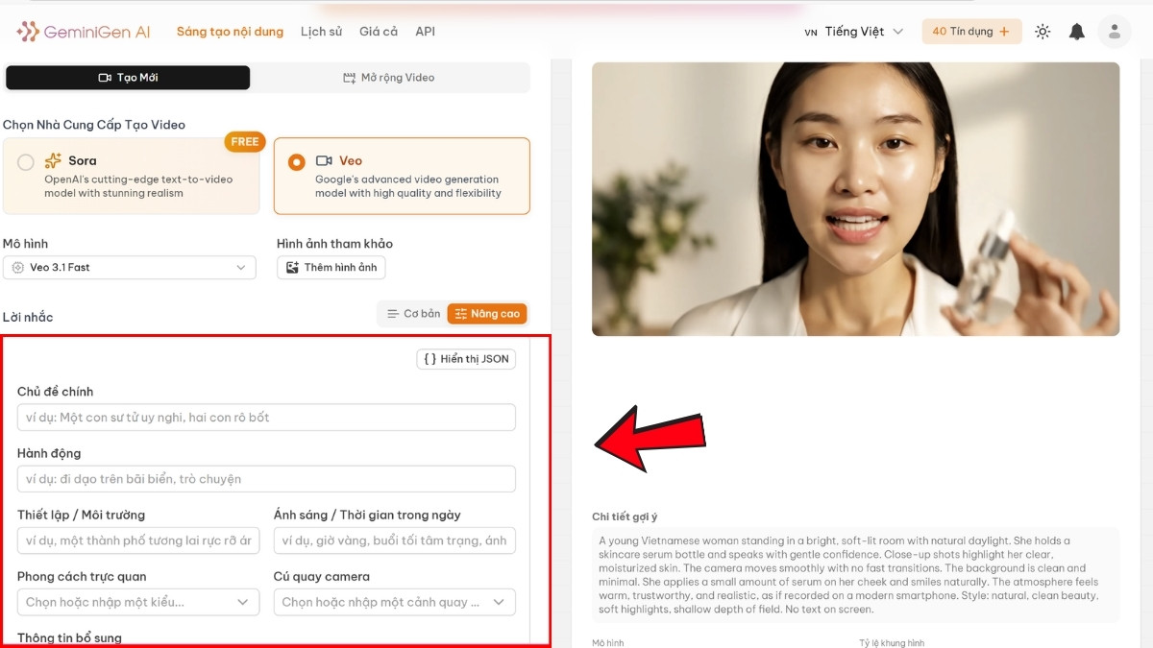This screenshot has height=648, width=1153.
Task: Select the Veo provider radio button
Action: pyautogui.click(x=296, y=161)
